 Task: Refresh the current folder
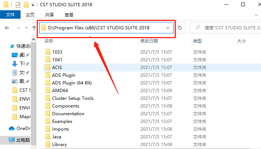pos(180,28)
